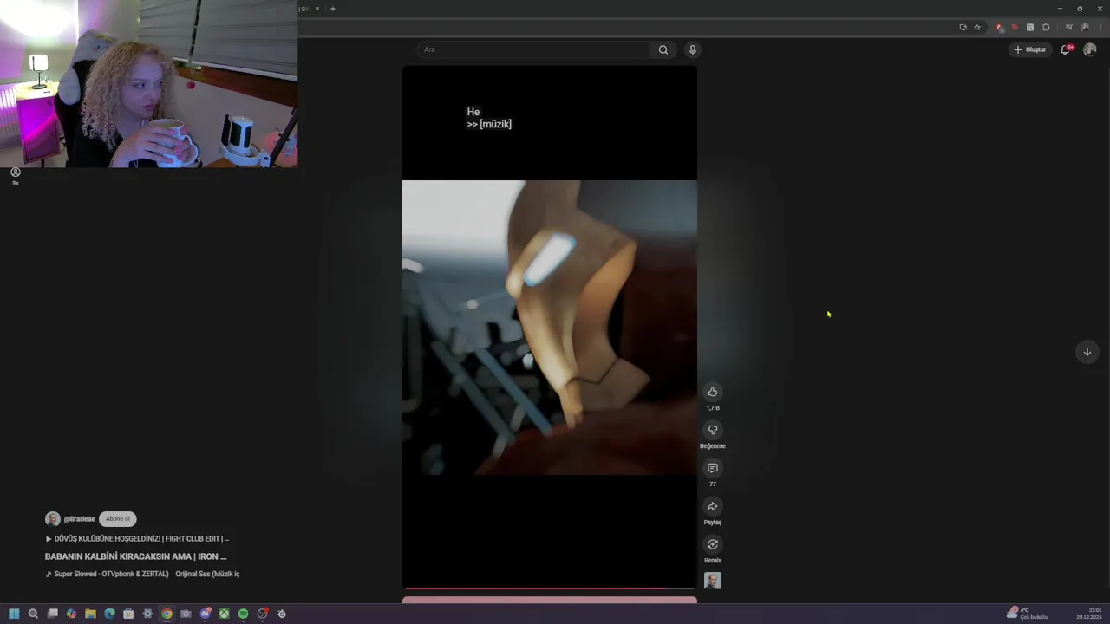The height and width of the screenshot is (624, 1110).
Task: Open Windows taskbar search
Action: 33,614
